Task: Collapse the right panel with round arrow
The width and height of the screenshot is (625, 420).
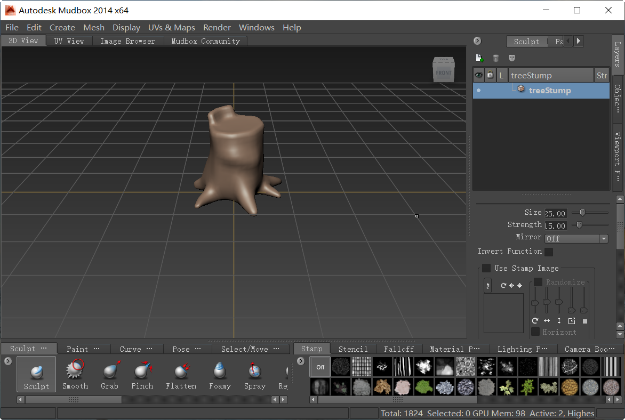Action: pyautogui.click(x=477, y=41)
